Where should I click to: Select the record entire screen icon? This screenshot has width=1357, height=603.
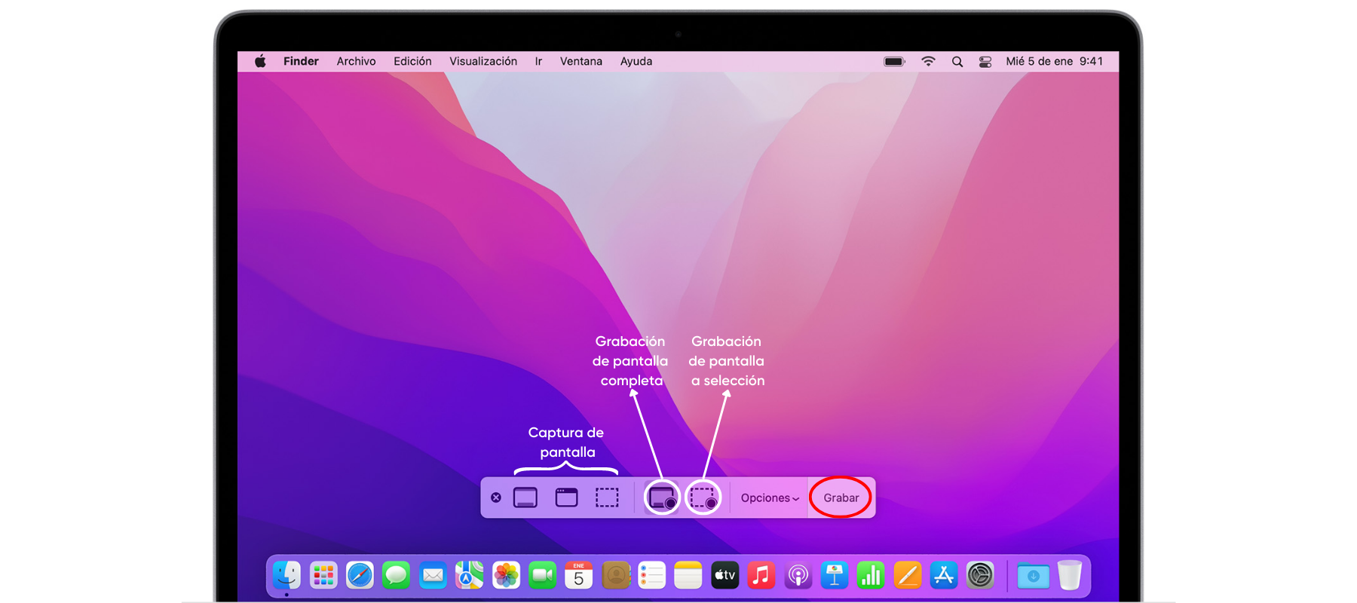[662, 498]
